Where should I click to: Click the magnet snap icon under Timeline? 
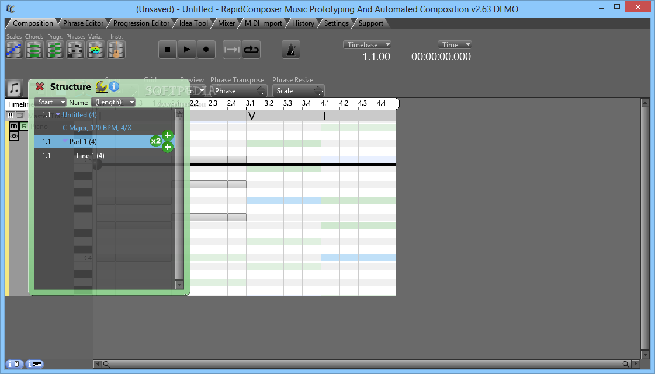[20, 116]
